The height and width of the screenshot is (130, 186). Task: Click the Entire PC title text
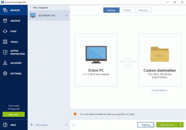[96, 70]
